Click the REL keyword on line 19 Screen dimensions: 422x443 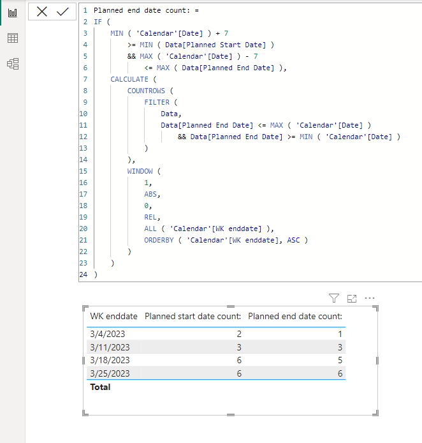(x=150, y=217)
